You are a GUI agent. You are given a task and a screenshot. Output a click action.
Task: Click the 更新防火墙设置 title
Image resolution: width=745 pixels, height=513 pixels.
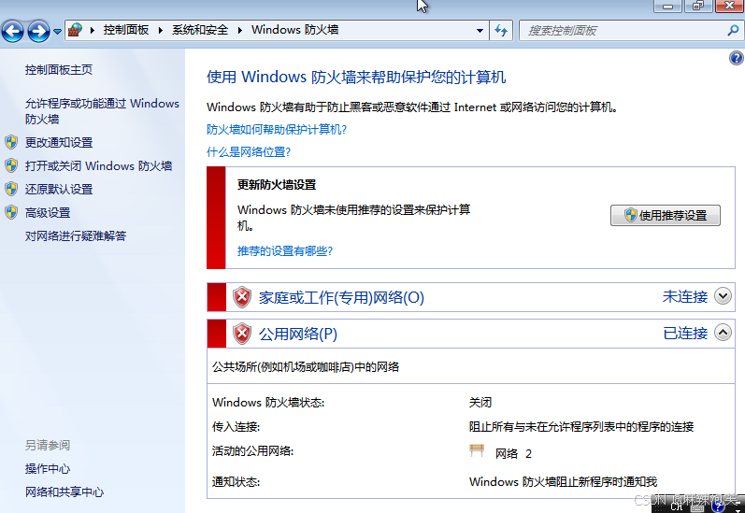277,185
